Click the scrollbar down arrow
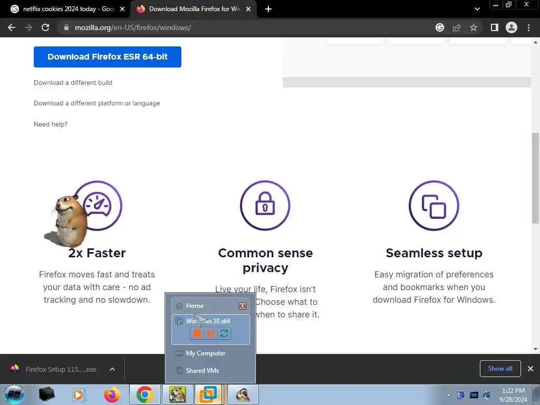Viewport: 540px width, 405px height. coord(535,349)
